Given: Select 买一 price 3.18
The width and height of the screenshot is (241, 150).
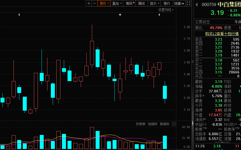Looking at the screenshot, I should [218, 60].
